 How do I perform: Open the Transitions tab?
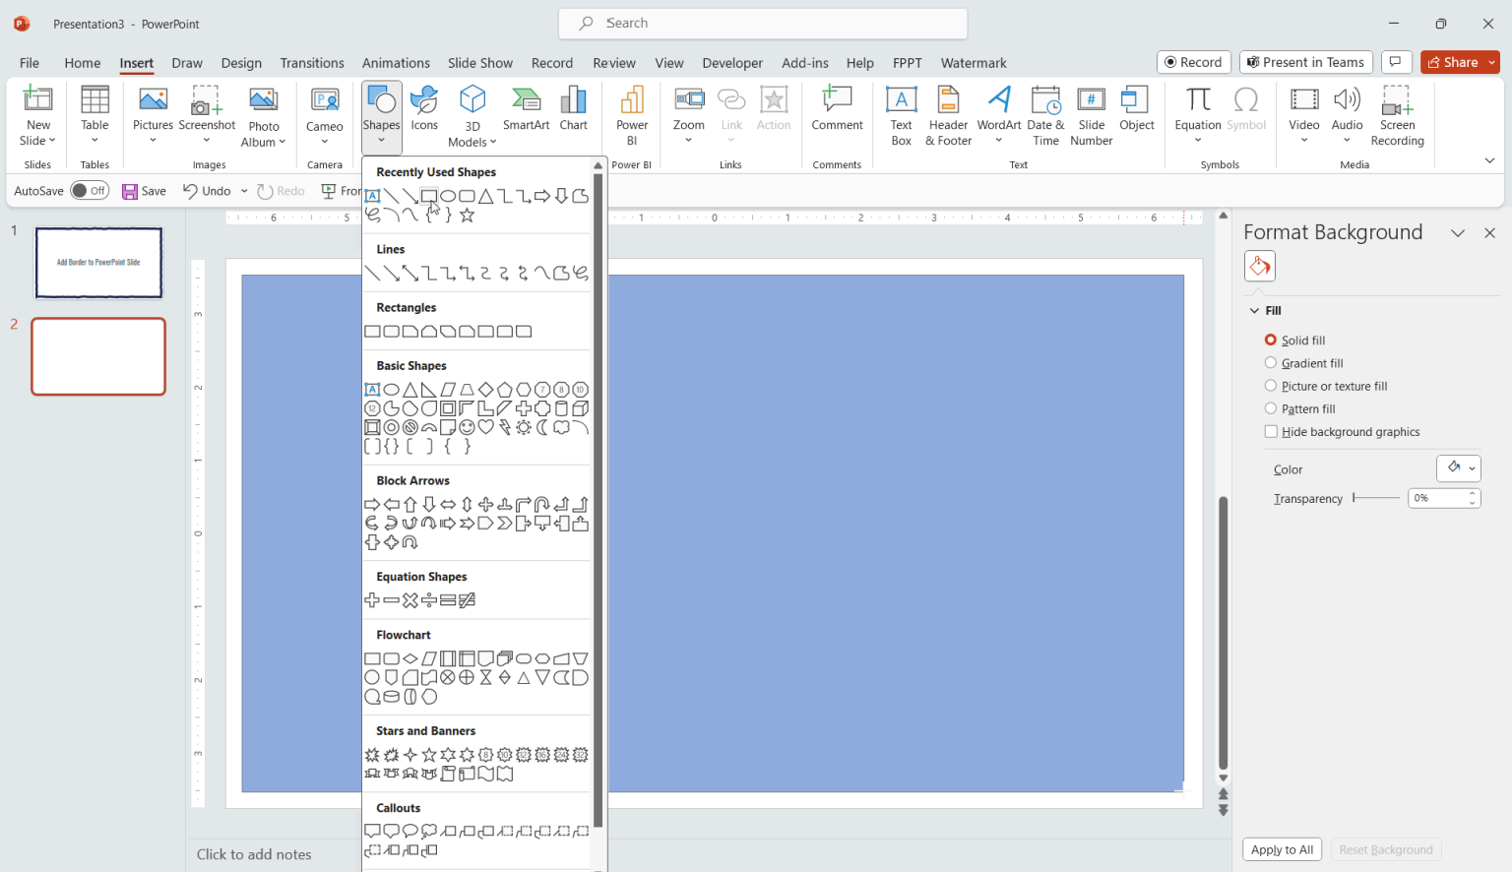pyautogui.click(x=312, y=63)
